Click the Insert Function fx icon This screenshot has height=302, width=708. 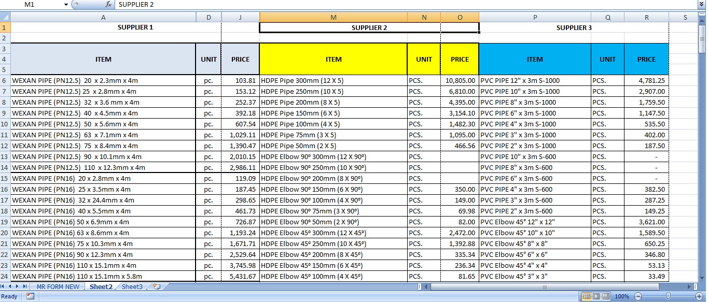pos(108,4)
